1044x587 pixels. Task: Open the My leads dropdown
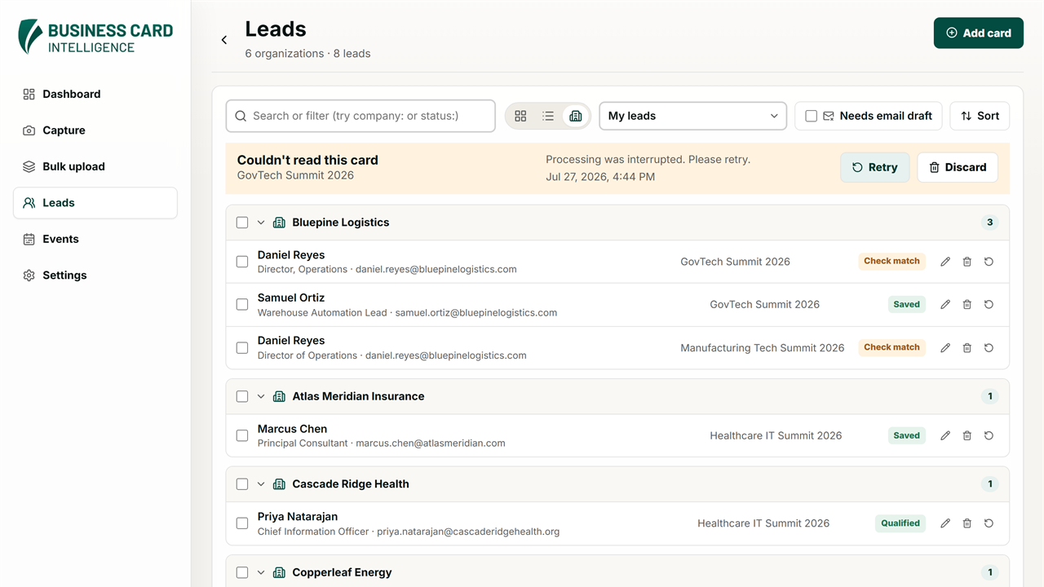pyautogui.click(x=693, y=116)
